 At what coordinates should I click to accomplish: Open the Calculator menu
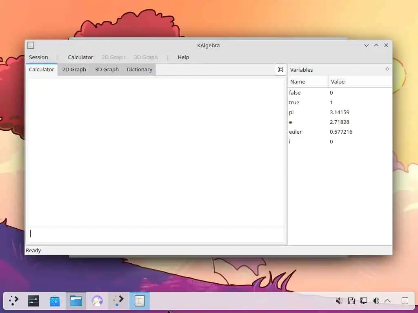80,57
